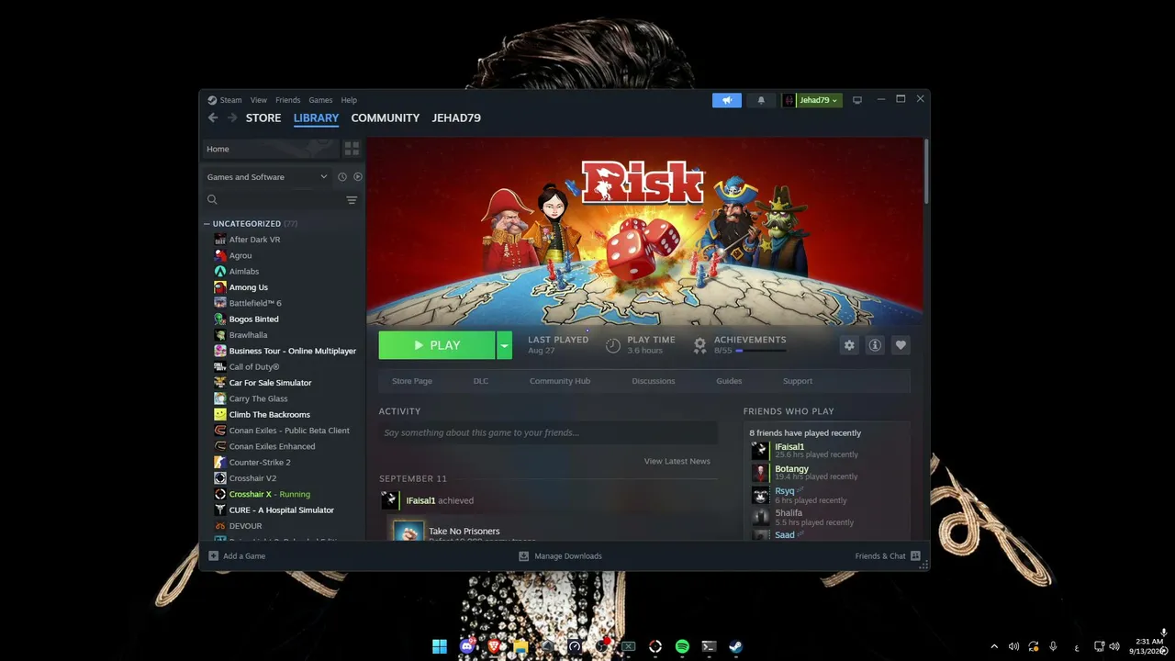Click View Latest News
The height and width of the screenshot is (661, 1175).
[x=677, y=461]
